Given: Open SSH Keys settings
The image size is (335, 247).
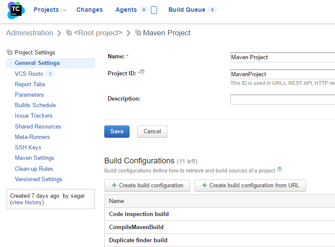Looking at the screenshot, I should (28, 147).
